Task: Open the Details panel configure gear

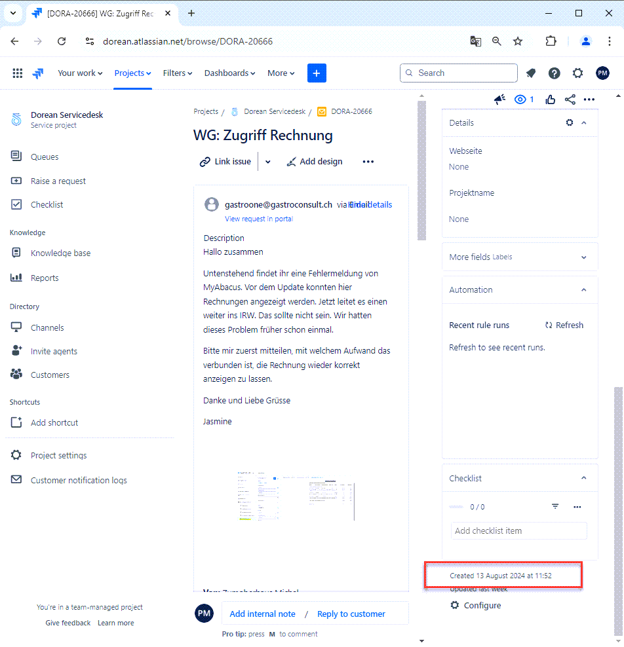Action: pyautogui.click(x=570, y=122)
